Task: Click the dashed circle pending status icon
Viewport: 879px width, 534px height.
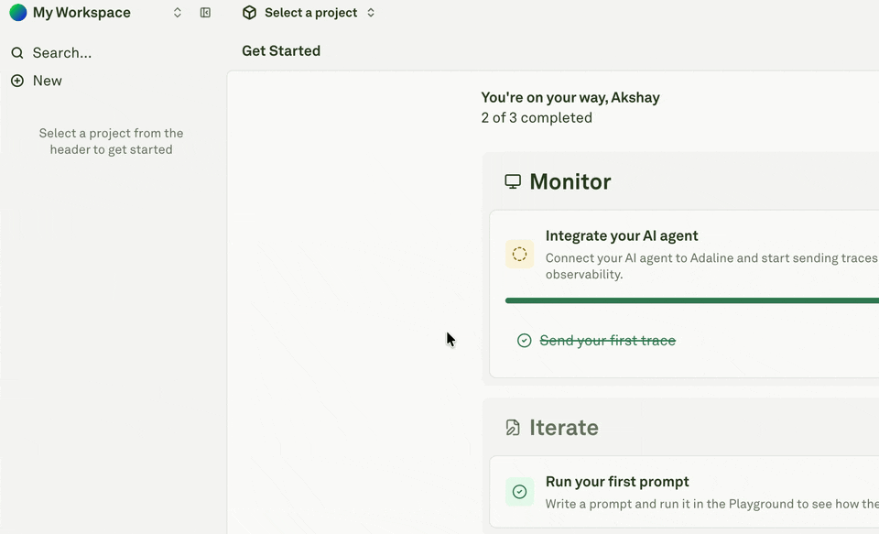Action: click(520, 254)
